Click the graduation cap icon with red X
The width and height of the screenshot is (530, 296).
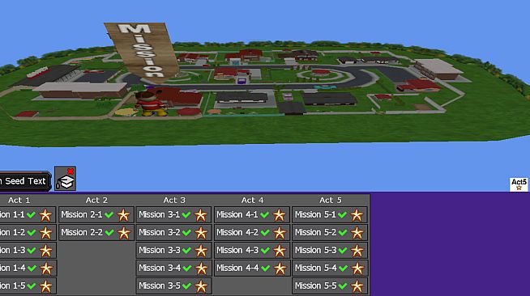pos(65,179)
